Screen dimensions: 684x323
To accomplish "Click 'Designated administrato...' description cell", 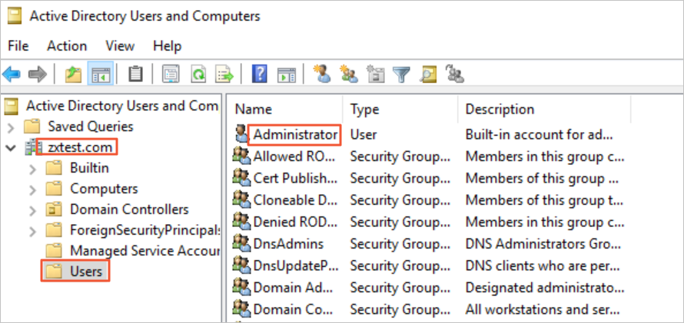I will click(545, 286).
